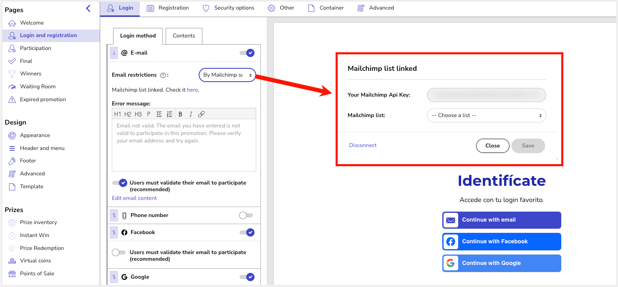618x287 pixels.
Task: Open the Container tab
Action: [x=326, y=8]
